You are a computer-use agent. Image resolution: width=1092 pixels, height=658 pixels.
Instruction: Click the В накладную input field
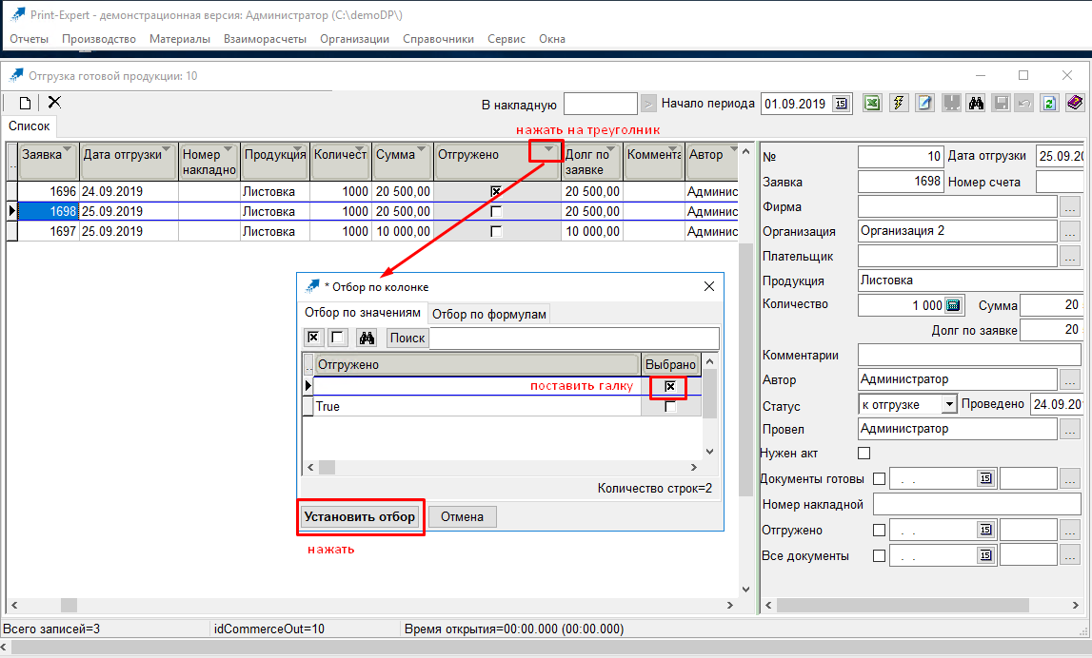coord(600,104)
